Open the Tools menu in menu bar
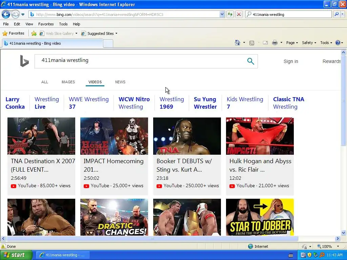Image resolution: width=347 pixels, height=260 pixels. click(63, 24)
